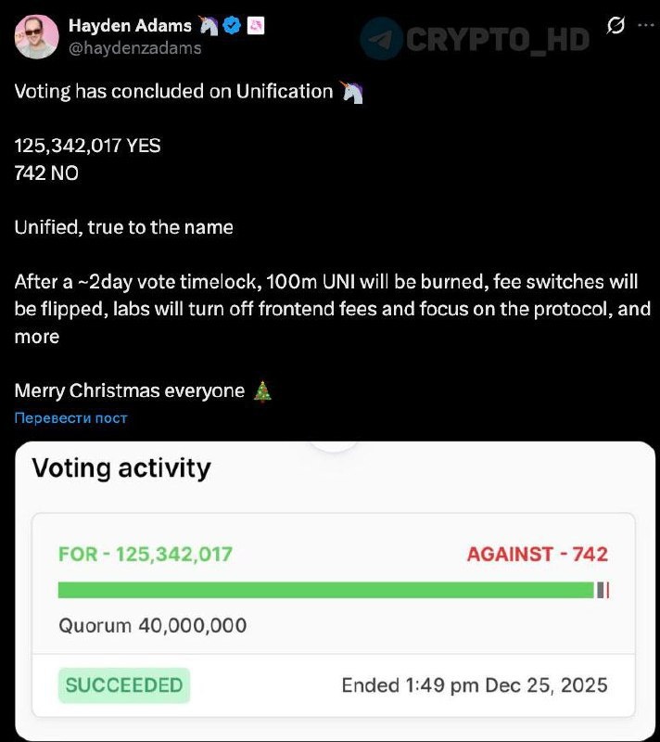660x742 pixels.
Task: Click the FOR - 125,342,017 label
Action: tap(146, 554)
